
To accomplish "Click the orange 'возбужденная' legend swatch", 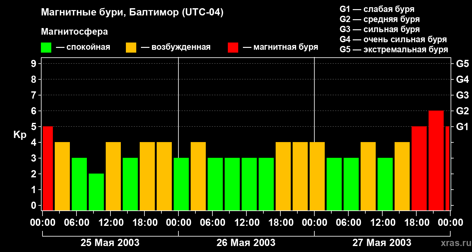I will coord(131,48).
